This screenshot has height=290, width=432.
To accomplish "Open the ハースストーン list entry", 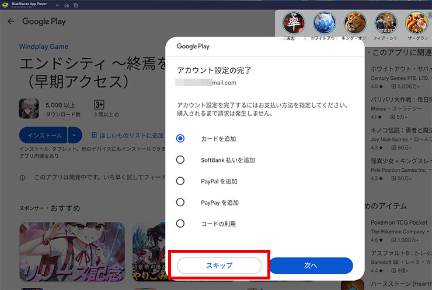I will click(401, 284).
